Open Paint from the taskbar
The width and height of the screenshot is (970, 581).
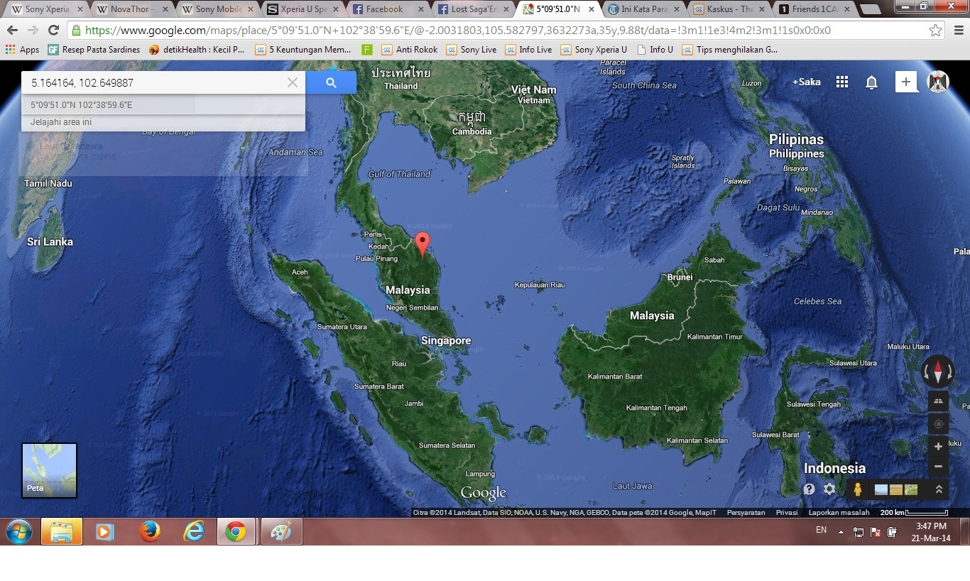281,531
